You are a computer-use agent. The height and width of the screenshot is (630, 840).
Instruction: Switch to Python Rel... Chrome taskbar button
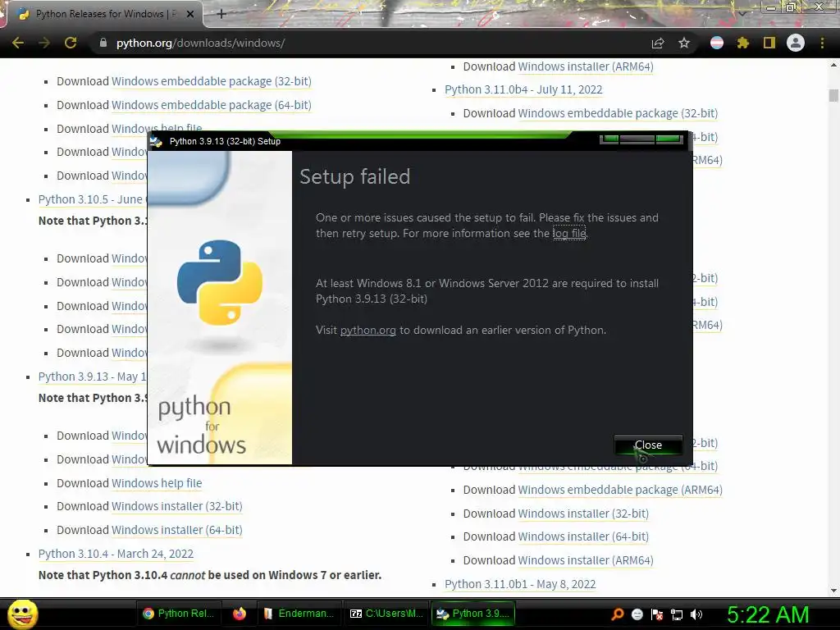click(178, 614)
